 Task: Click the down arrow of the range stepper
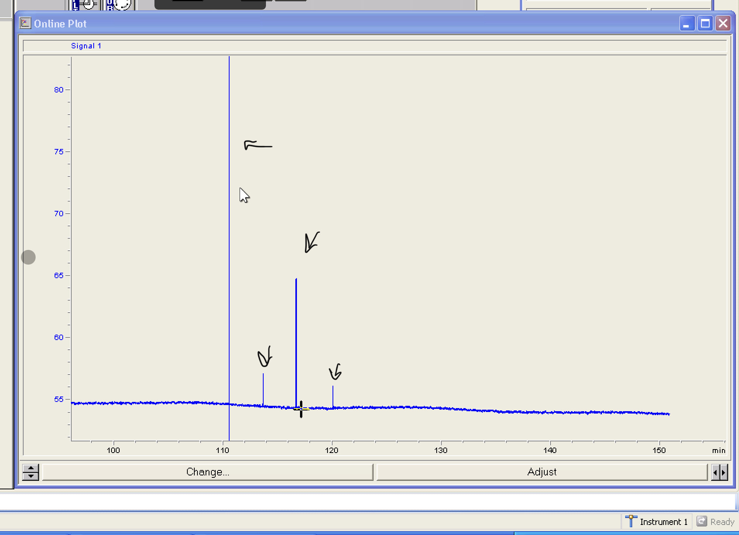pos(31,476)
